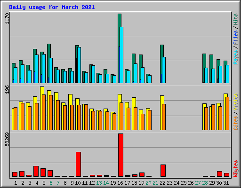Select day 6 weekend label
The width and height of the screenshot is (241, 188).
click(x=51, y=183)
